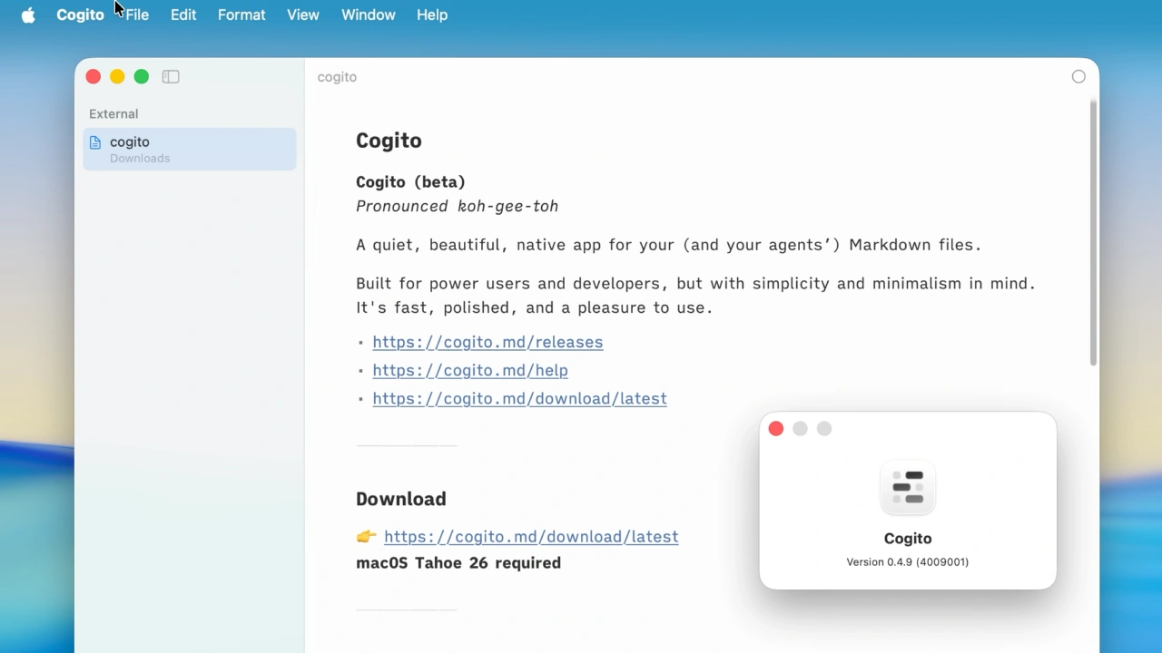Toggle the sidebar visibility icon
Image resolution: width=1162 pixels, height=653 pixels.
(171, 77)
